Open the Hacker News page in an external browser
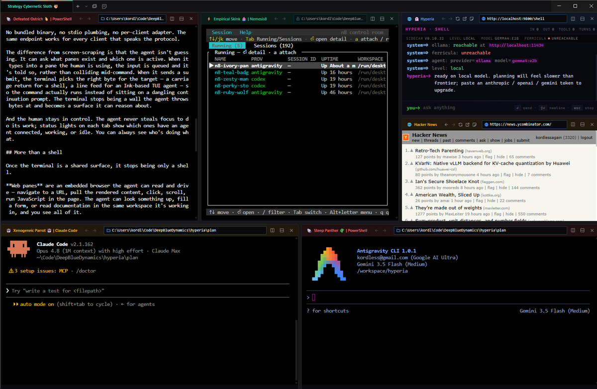Image resolution: width=597 pixels, height=389 pixels. coord(468,124)
